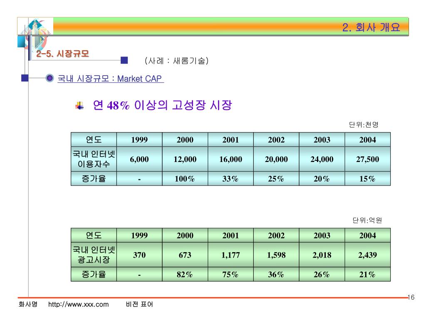This screenshot has height=319, width=426.
Task: Click the 24,000 cell
Action: pos(322,159)
